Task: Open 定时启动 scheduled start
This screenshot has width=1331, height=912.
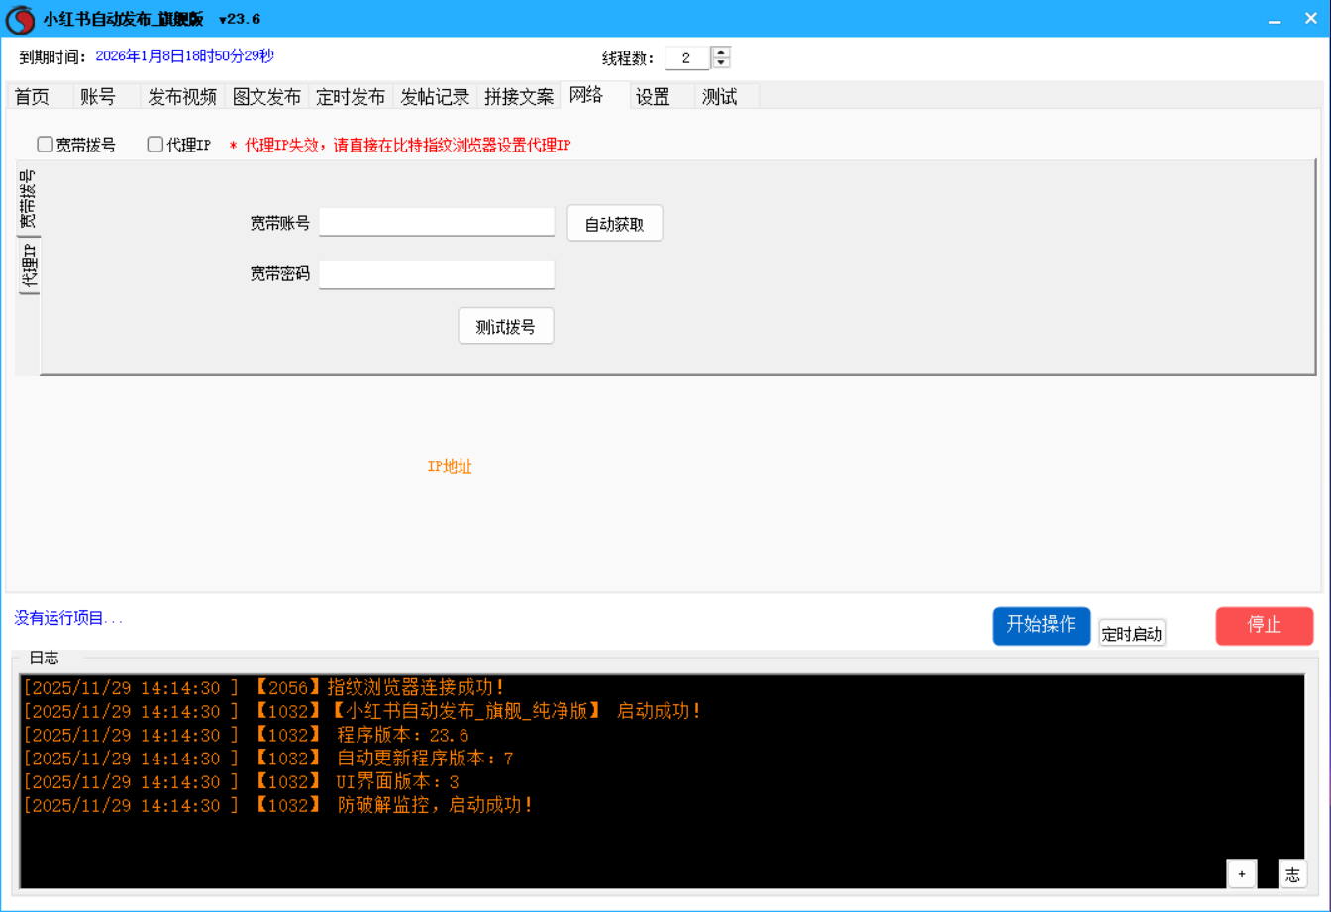Action: (1131, 634)
